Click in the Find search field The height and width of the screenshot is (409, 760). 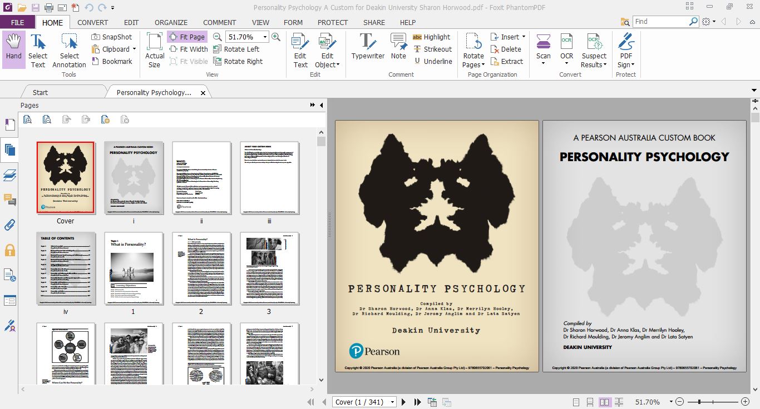click(661, 21)
